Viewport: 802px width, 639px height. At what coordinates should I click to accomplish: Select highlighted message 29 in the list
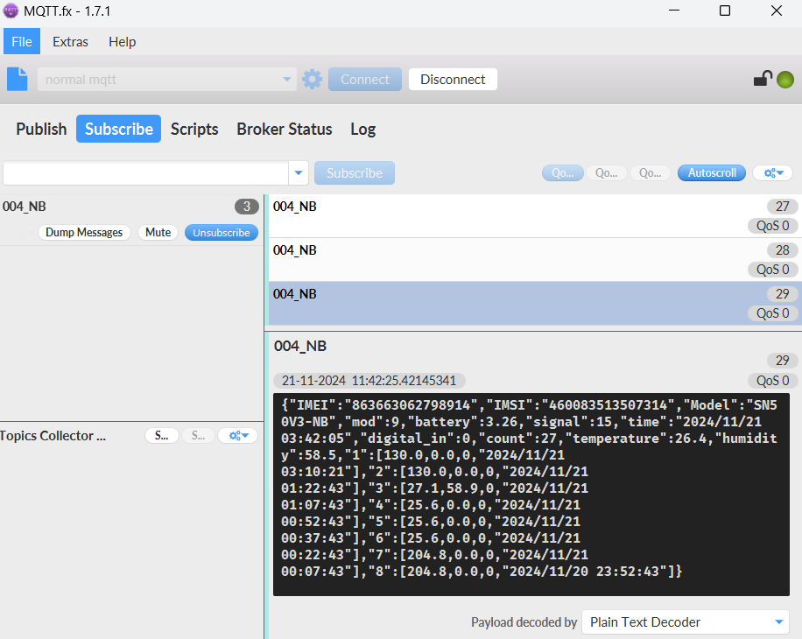(533, 303)
